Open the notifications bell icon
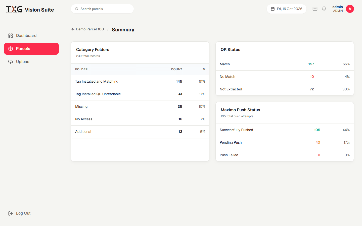The height and width of the screenshot is (226, 362). (x=324, y=9)
